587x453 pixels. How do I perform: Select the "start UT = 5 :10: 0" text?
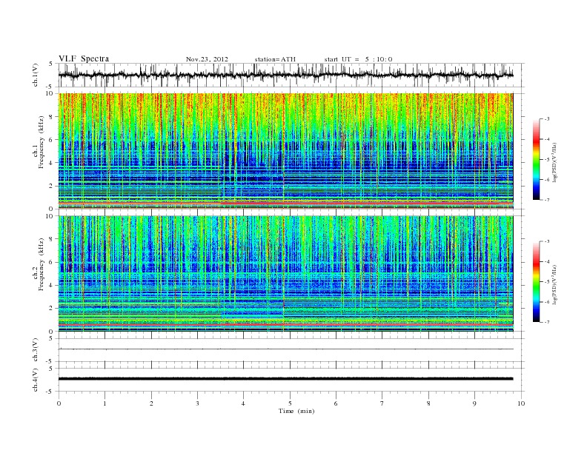[x=358, y=59]
